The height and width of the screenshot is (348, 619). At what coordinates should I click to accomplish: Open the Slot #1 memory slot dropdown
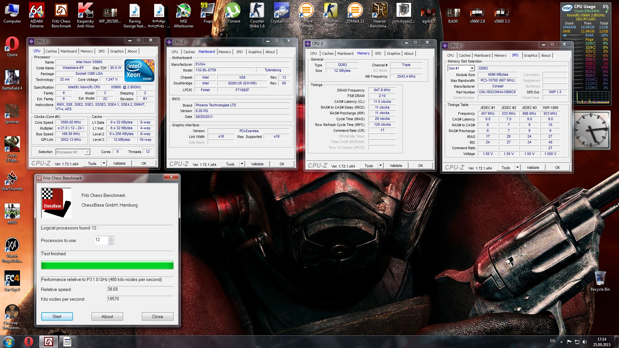(x=472, y=68)
